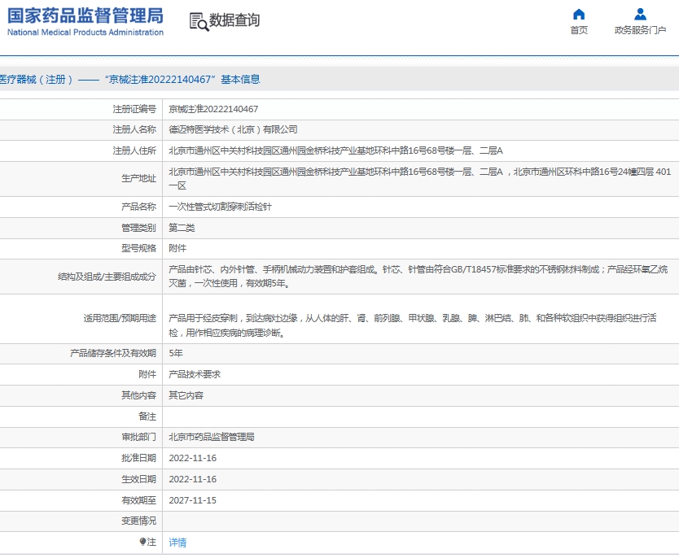Viewport: 679px width, 558px height.
Task: Click the 产品名称 field label
Action: [138, 207]
